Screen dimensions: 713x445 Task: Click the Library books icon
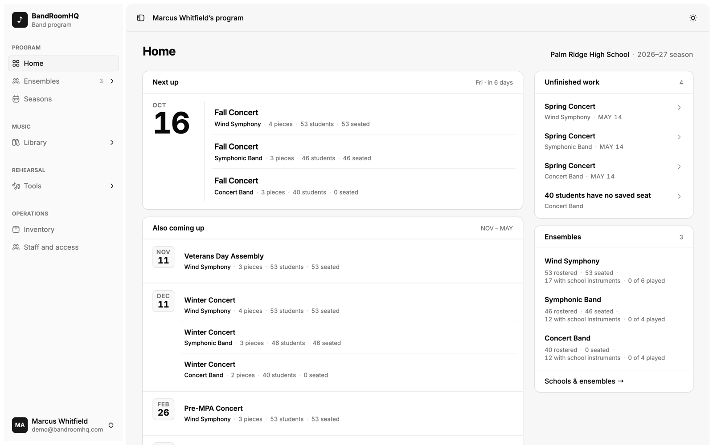pos(16,142)
